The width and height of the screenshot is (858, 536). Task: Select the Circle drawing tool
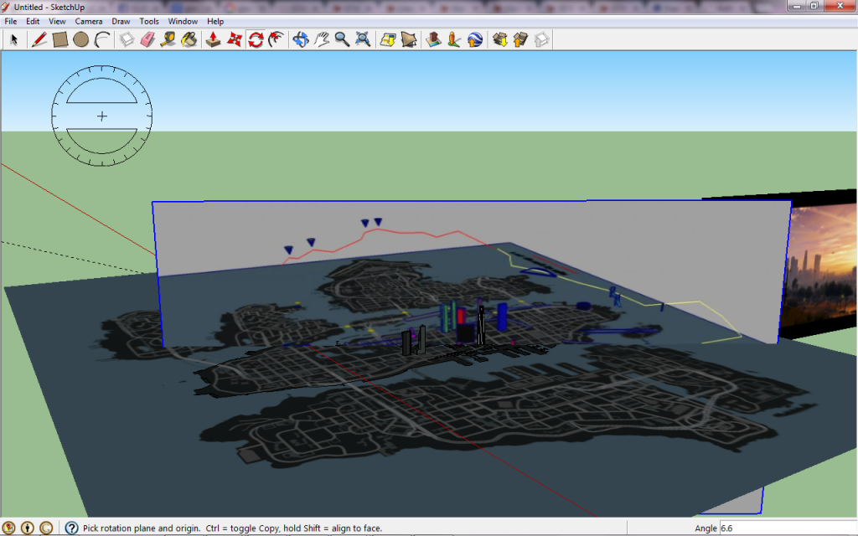80,39
